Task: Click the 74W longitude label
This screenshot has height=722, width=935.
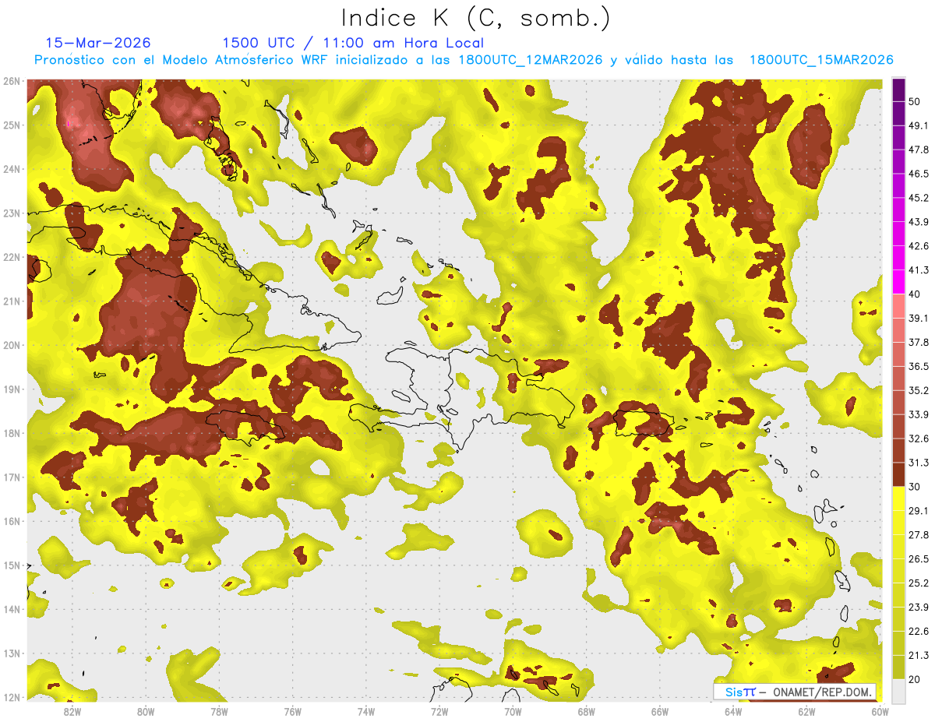Action: (366, 711)
